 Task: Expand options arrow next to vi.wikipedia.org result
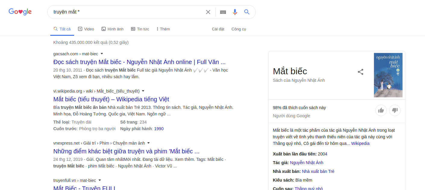tap(143, 91)
